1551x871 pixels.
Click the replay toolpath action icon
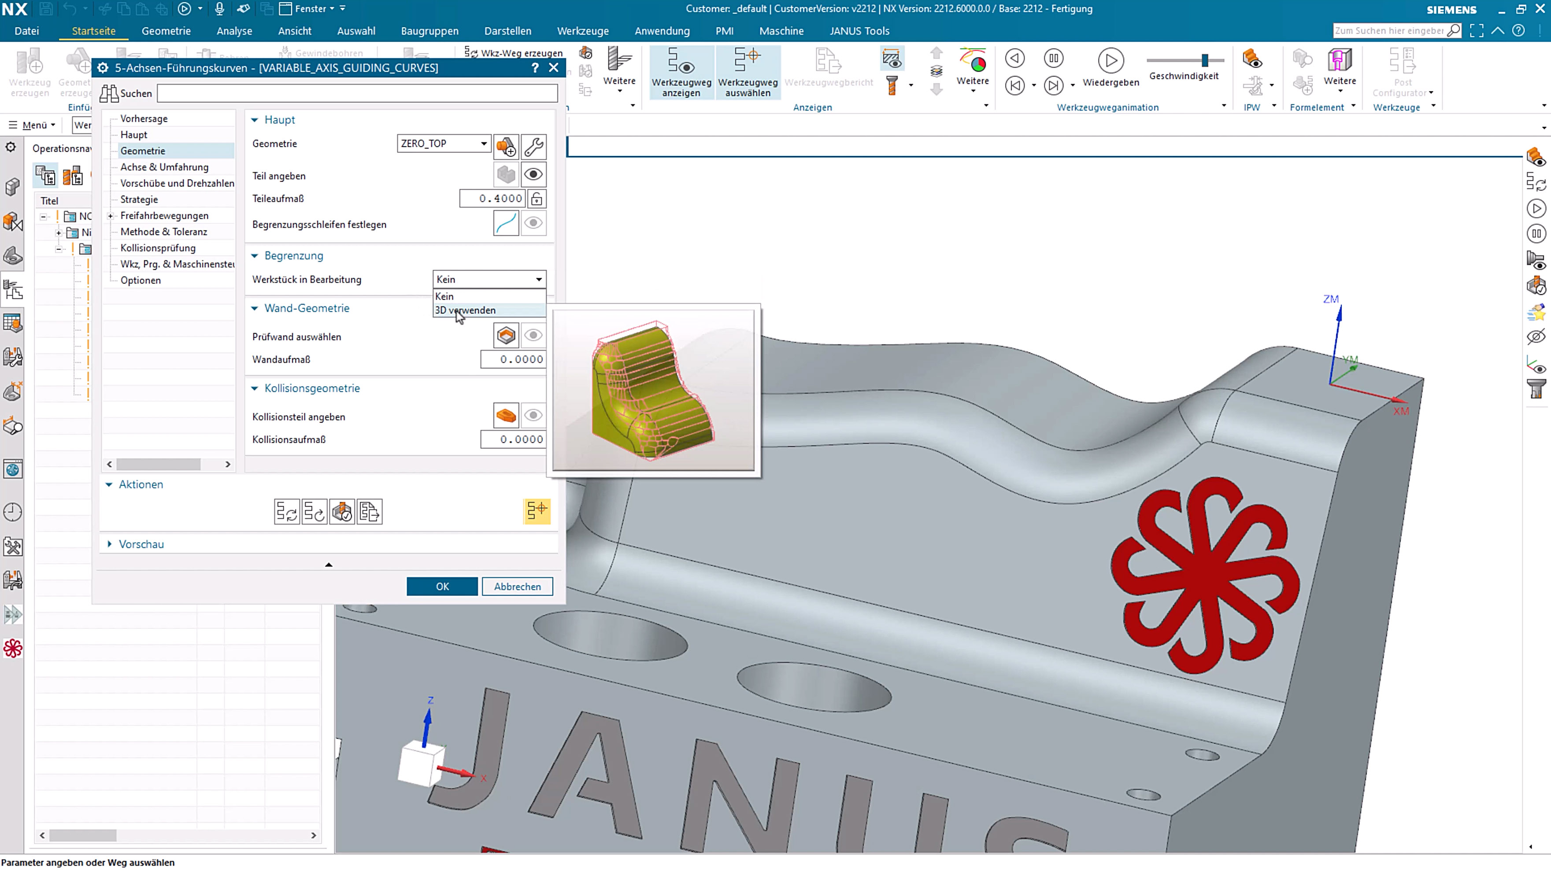(x=314, y=512)
